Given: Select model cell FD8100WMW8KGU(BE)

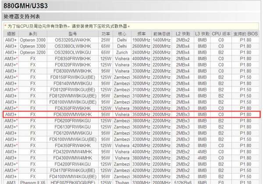Looking at the screenshot, I should 73,102.
